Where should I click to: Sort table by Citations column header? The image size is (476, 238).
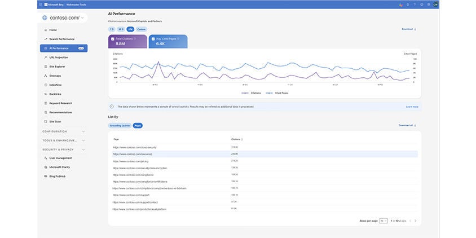pyautogui.click(x=236, y=139)
